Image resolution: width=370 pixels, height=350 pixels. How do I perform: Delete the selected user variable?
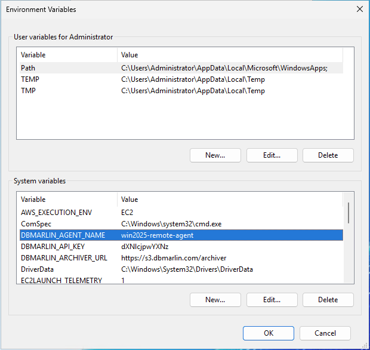[x=328, y=155]
